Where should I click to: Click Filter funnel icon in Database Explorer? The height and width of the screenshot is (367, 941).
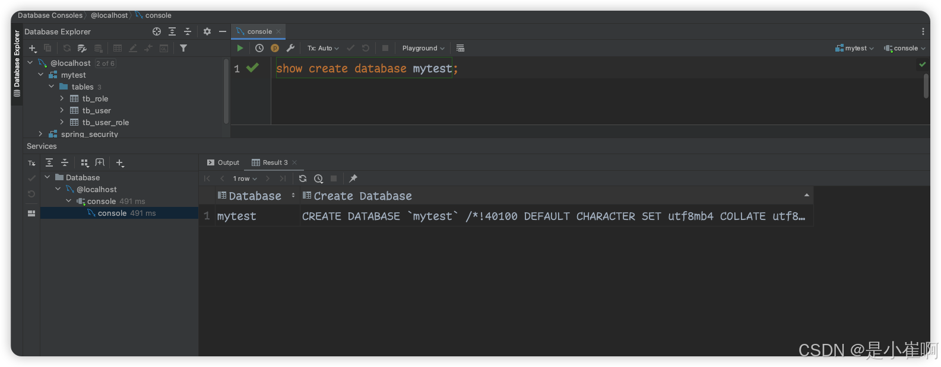[183, 48]
